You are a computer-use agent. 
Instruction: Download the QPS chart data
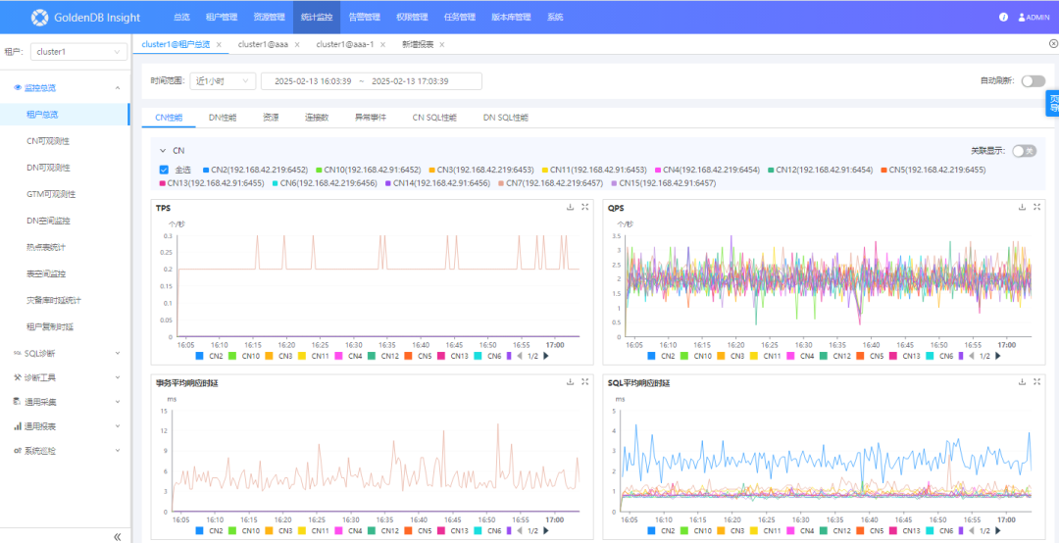coord(1022,208)
